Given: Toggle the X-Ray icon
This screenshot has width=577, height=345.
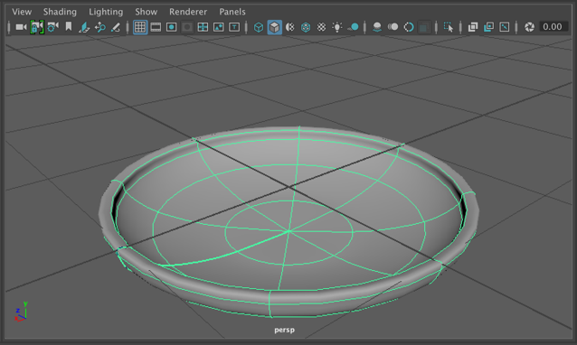Looking at the screenshot, I should click(x=473, y=27).
